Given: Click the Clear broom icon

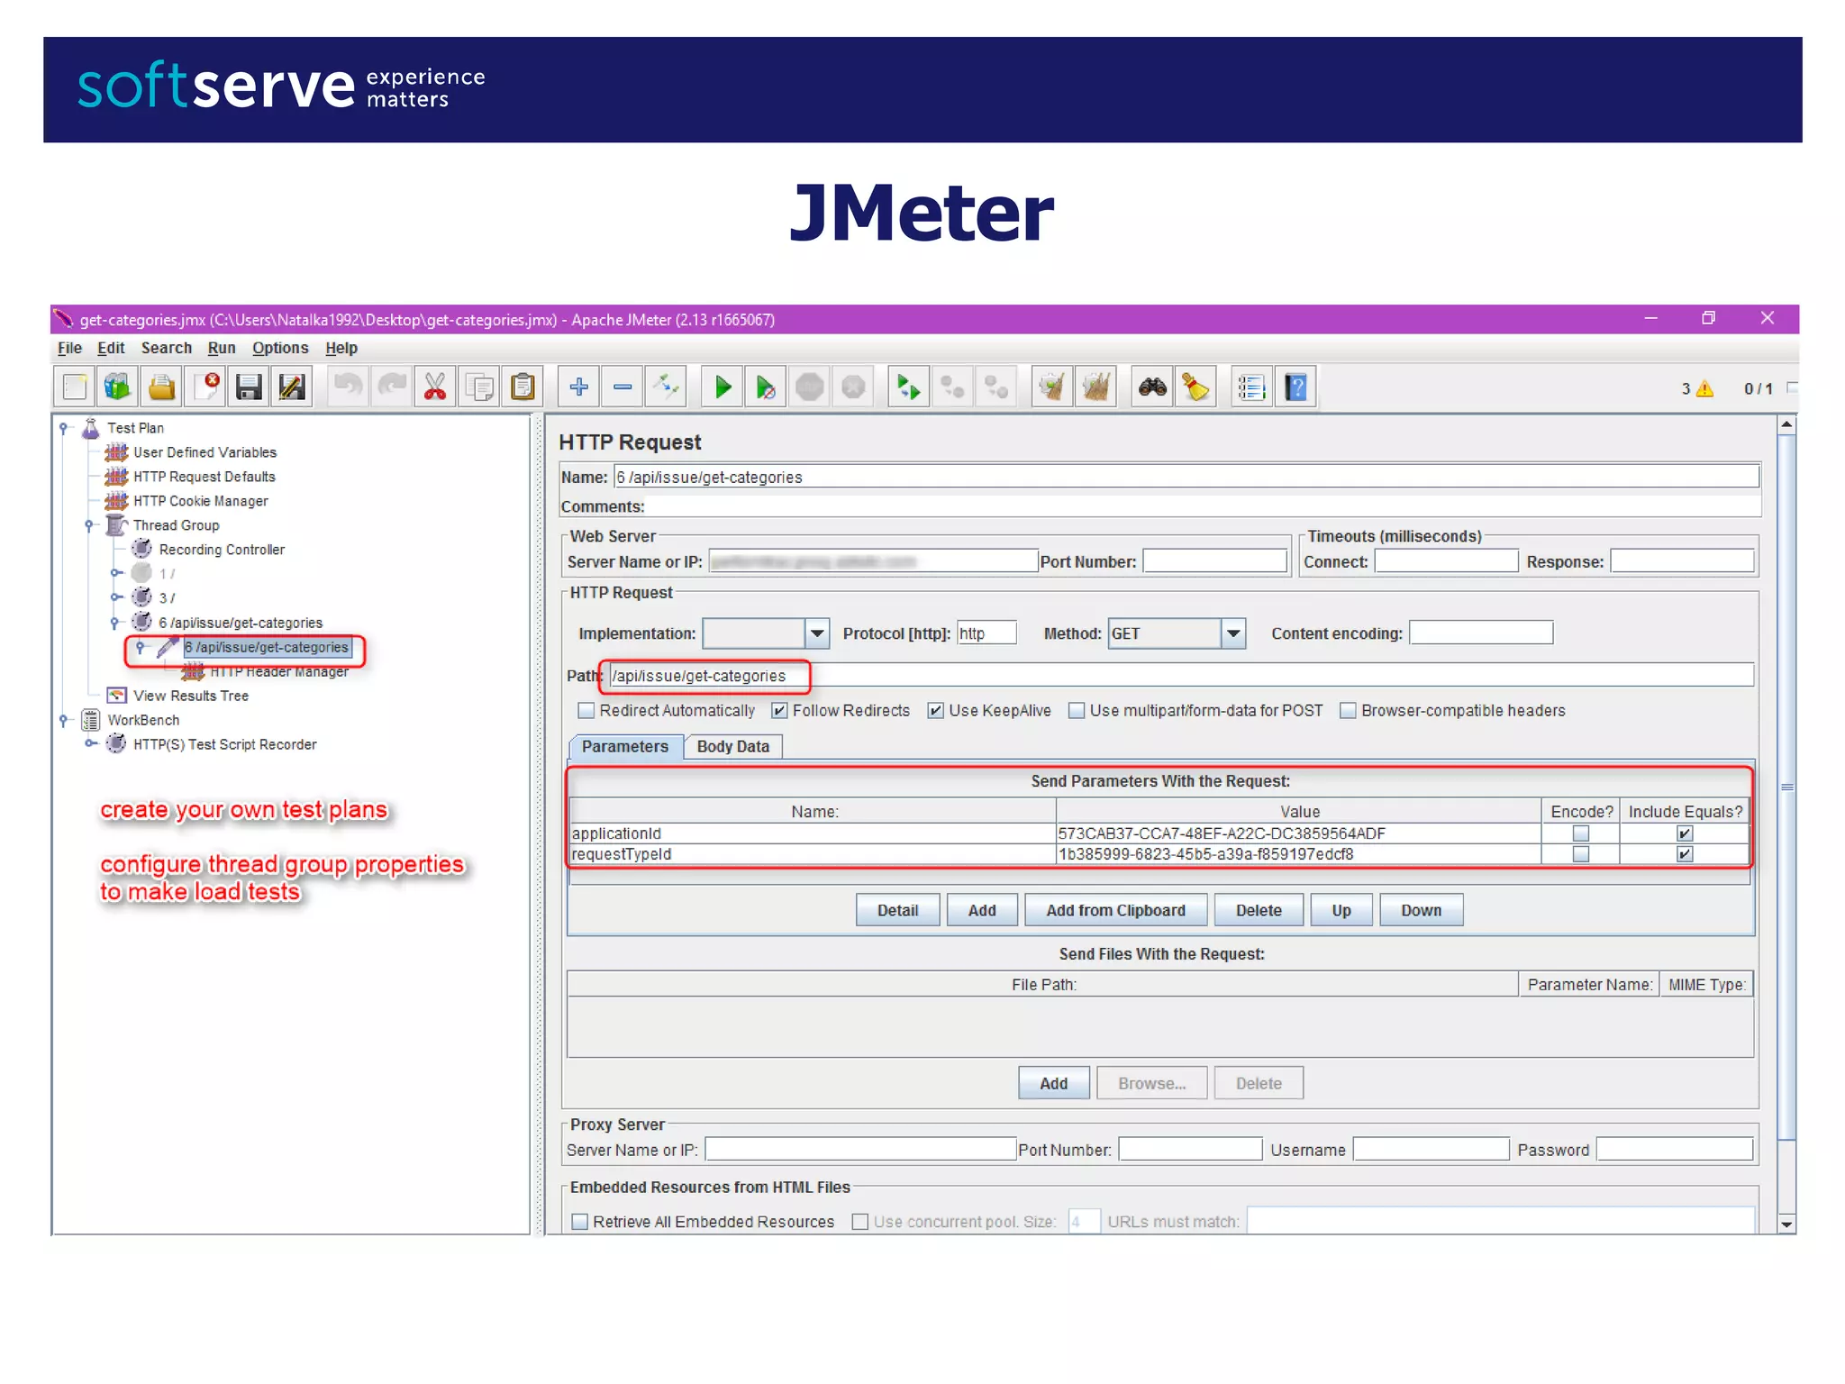Looking at the screenshot, I should coord(1052,387).
